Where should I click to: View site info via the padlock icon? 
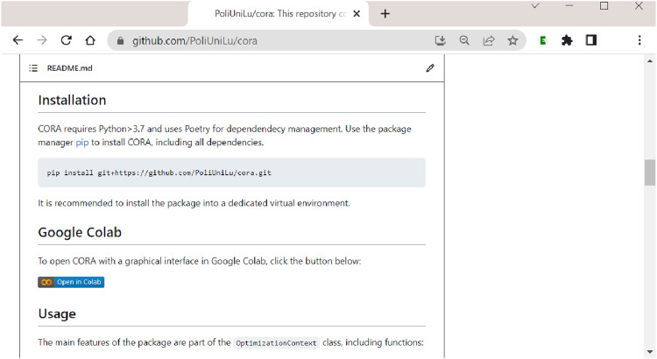pyautogui.click(x=121, y=40)
